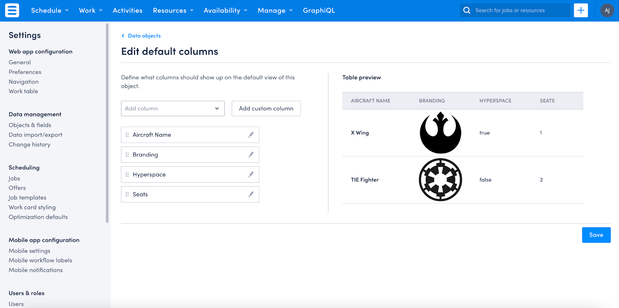
Task: Open Work table settings
Action: (24, 91)
